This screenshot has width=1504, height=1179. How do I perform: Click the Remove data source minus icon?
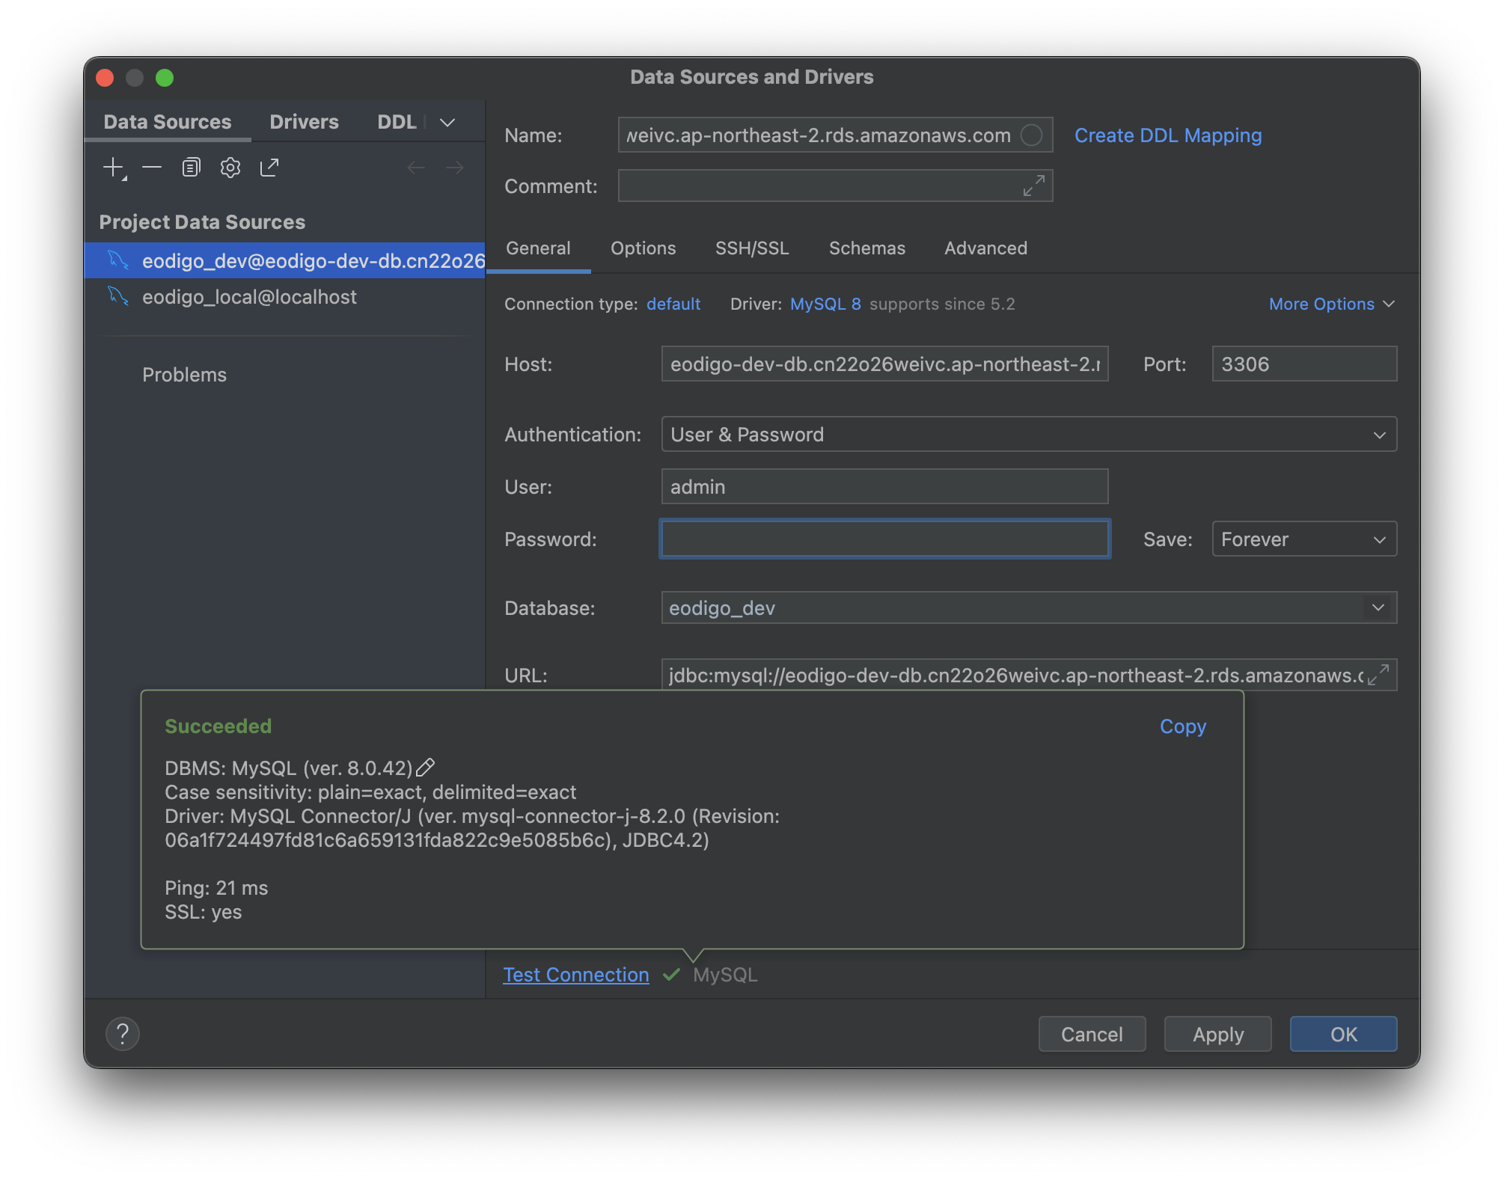point(152,168)
